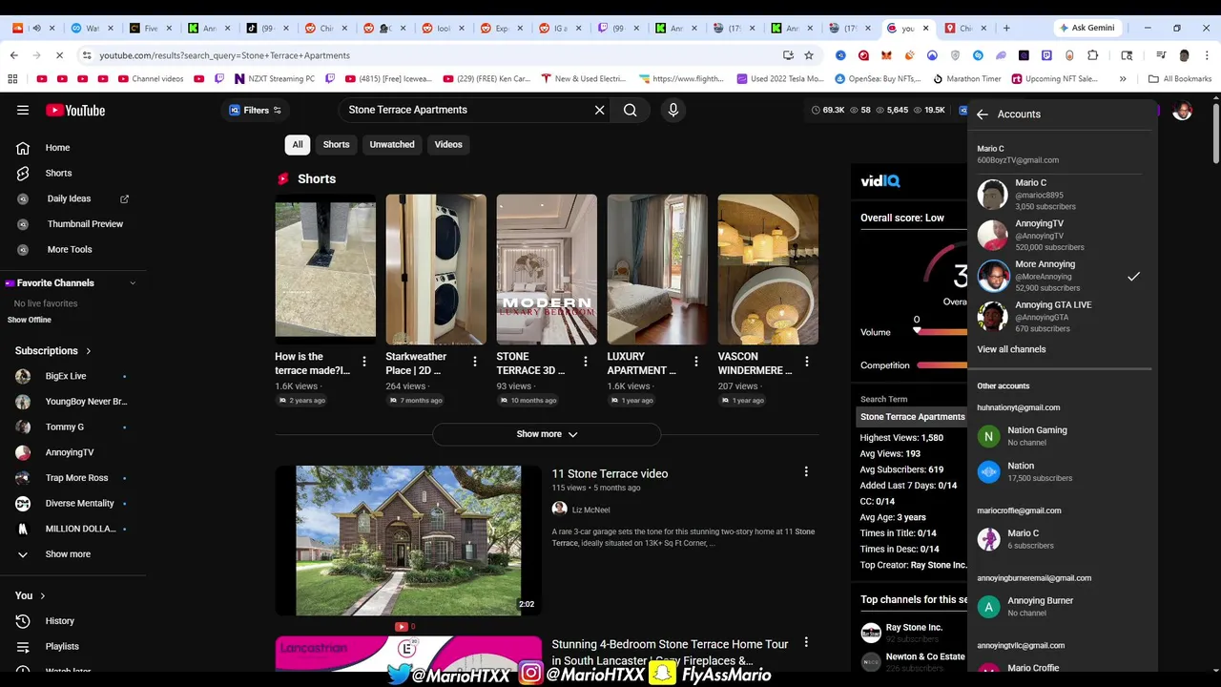Start voice search with microphone icon

point(673,110)
